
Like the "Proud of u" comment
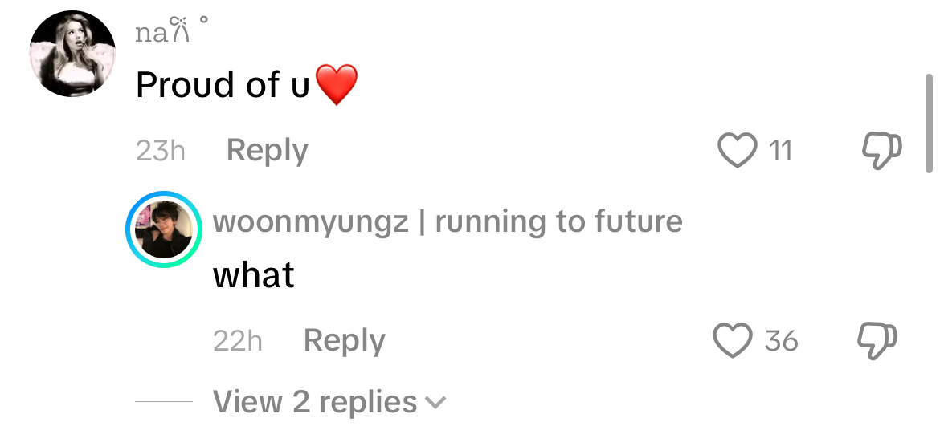pyautogui.click(x=737, y=150)
